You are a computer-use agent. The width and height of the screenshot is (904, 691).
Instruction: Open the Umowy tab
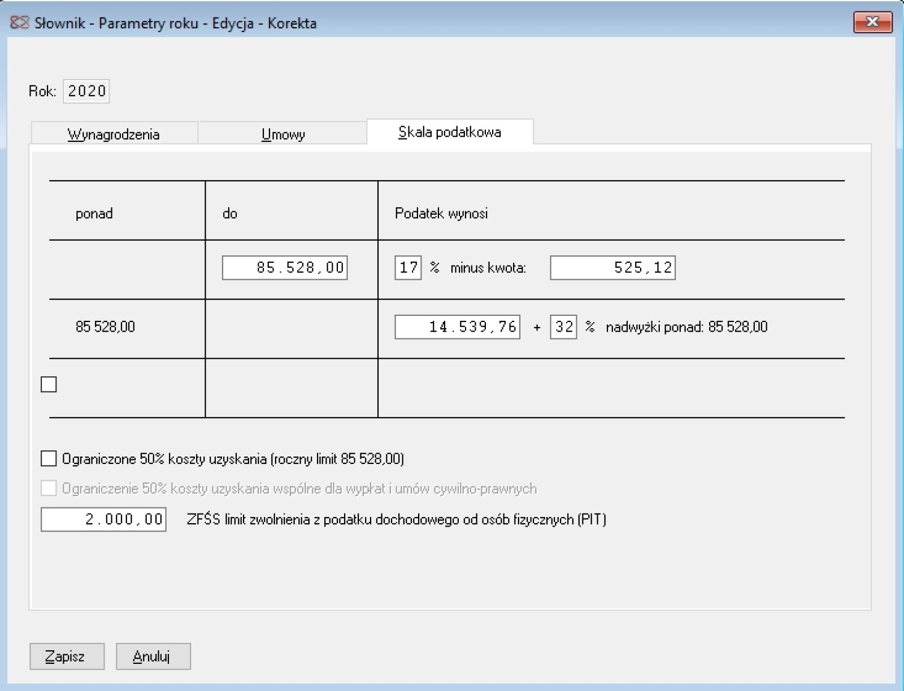coord(282,134)
